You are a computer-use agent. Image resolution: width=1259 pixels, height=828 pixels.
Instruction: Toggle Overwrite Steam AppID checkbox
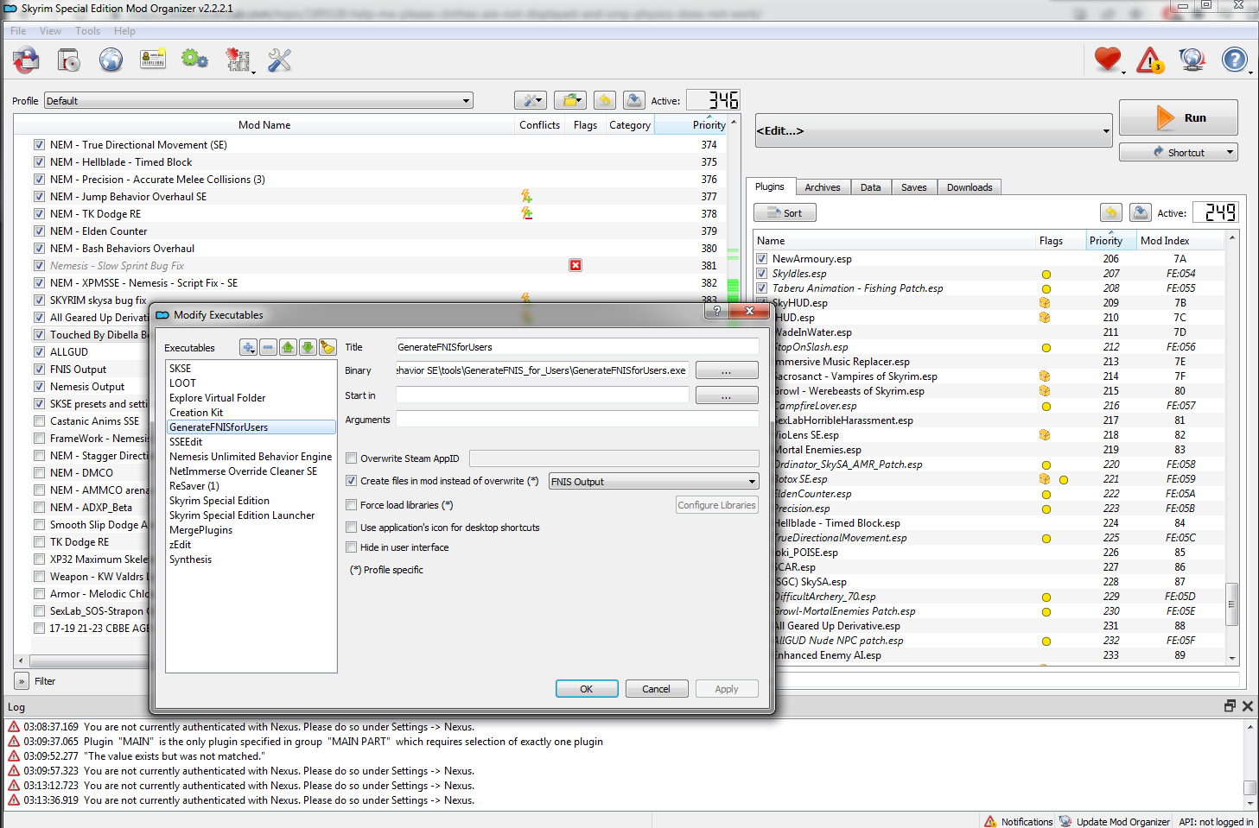click(352, 458)
